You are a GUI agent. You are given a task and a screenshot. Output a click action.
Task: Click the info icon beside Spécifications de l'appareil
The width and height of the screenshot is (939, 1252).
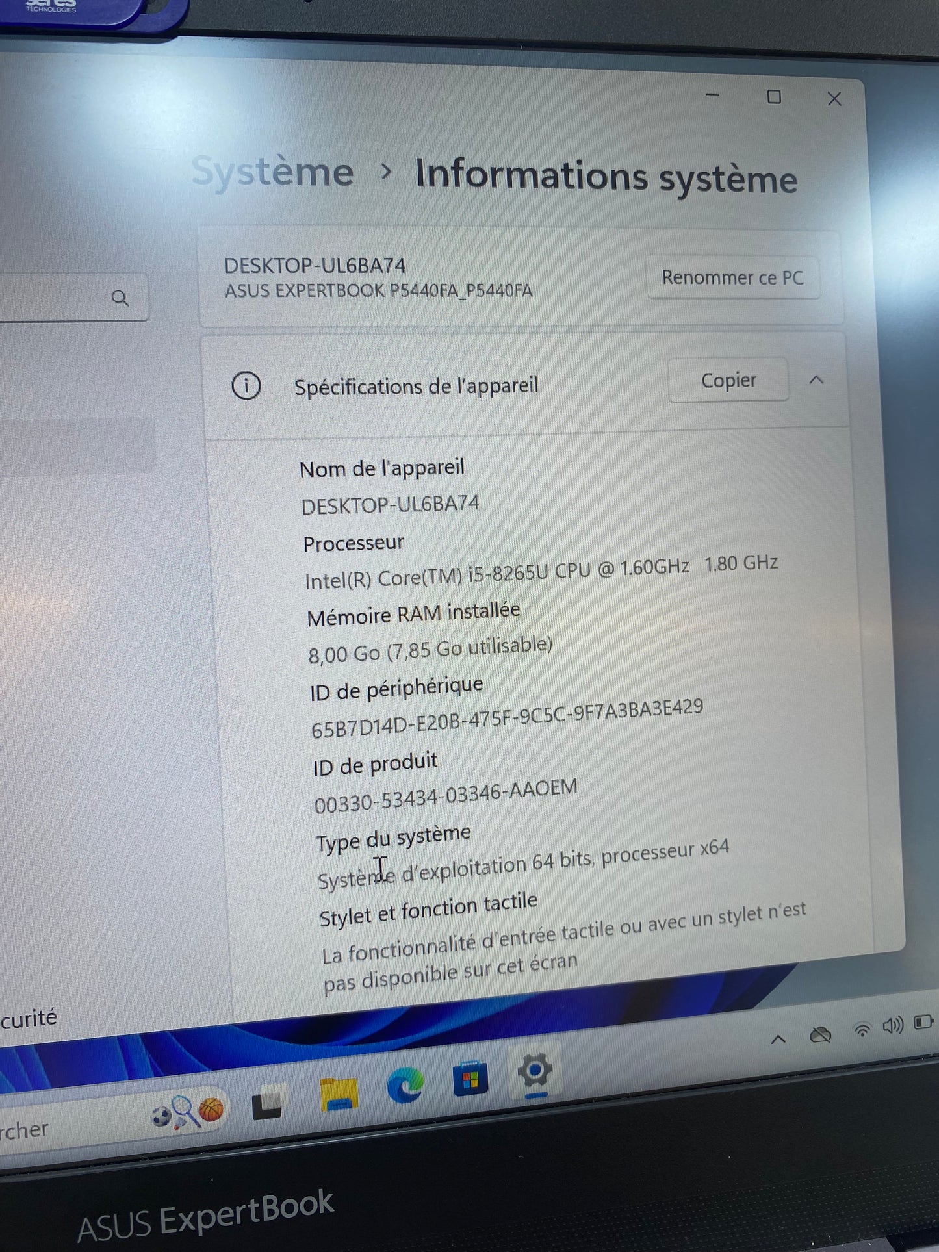pos(246,385)
